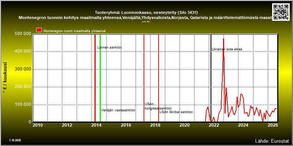Click the 7.10.2026 date stamp

click(x=15, y=140)
